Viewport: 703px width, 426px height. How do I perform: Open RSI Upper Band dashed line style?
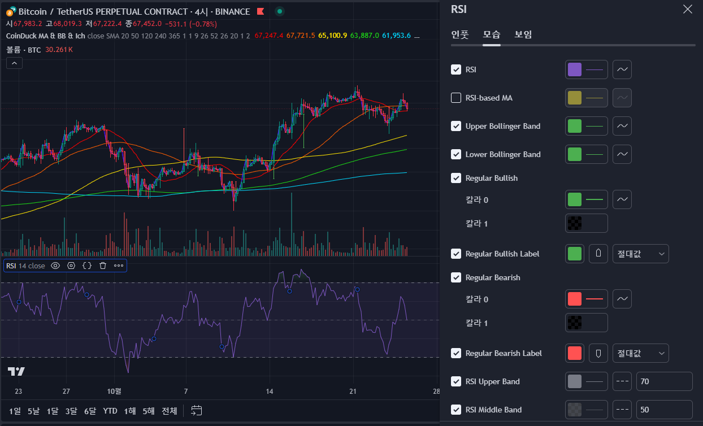pyautogui.click(x=622, y=381)
